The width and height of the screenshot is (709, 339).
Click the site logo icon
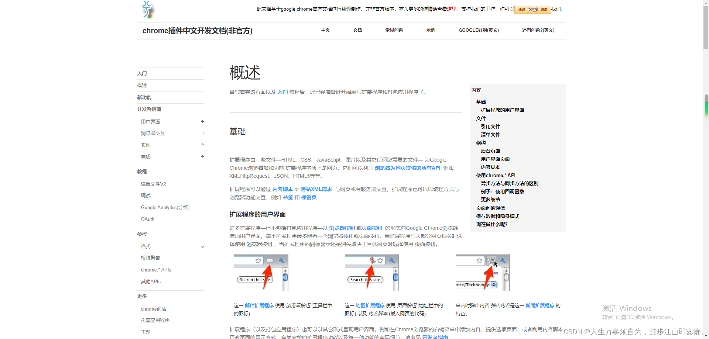(x=147, y=10)
